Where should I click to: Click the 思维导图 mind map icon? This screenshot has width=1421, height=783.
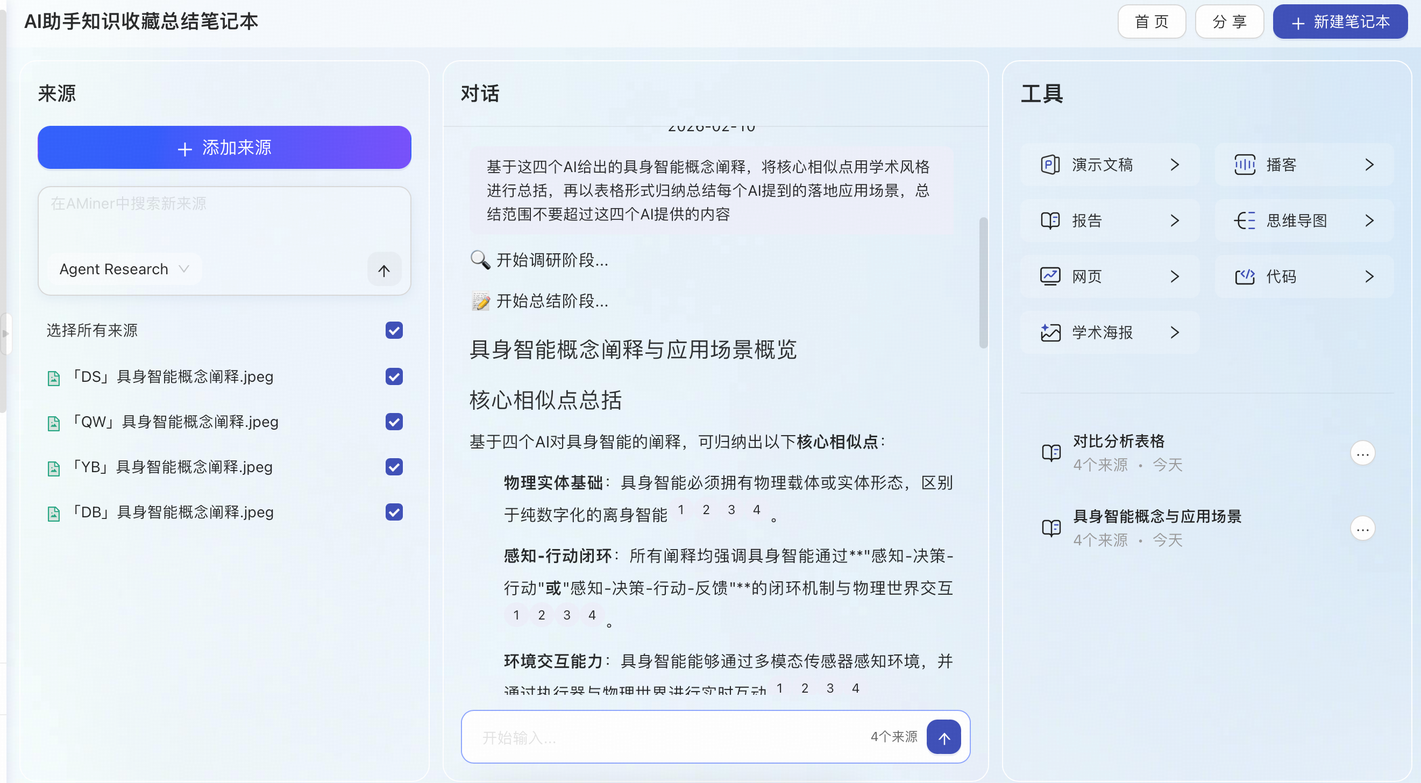pyautogui.click(x=1245, y=220)
